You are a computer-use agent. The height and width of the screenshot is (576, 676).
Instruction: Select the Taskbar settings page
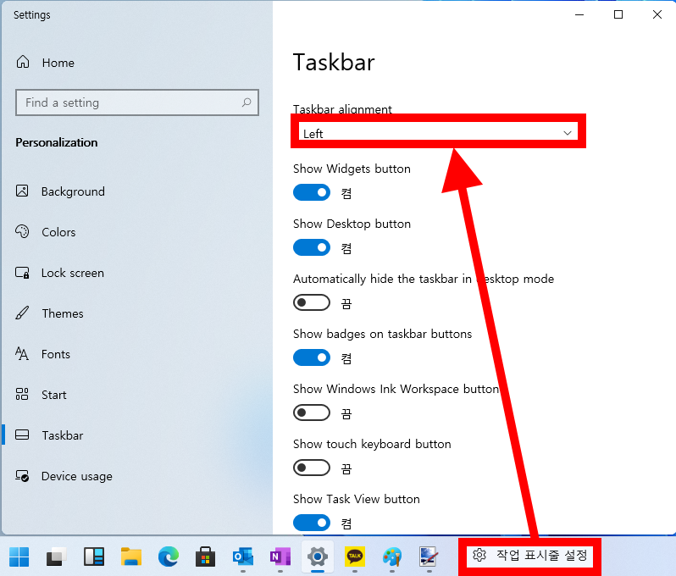tap(63, 435)
